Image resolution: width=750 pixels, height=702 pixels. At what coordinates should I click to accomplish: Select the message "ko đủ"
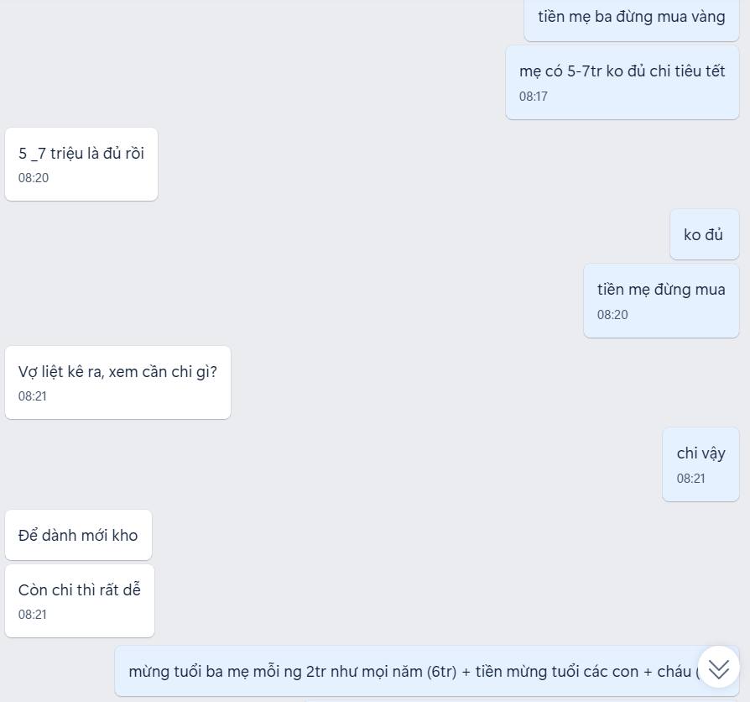pyautogui.click(x=704, y=234)
